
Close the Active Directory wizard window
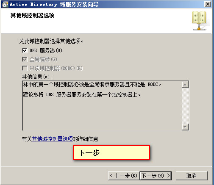(x=208, y=4)
